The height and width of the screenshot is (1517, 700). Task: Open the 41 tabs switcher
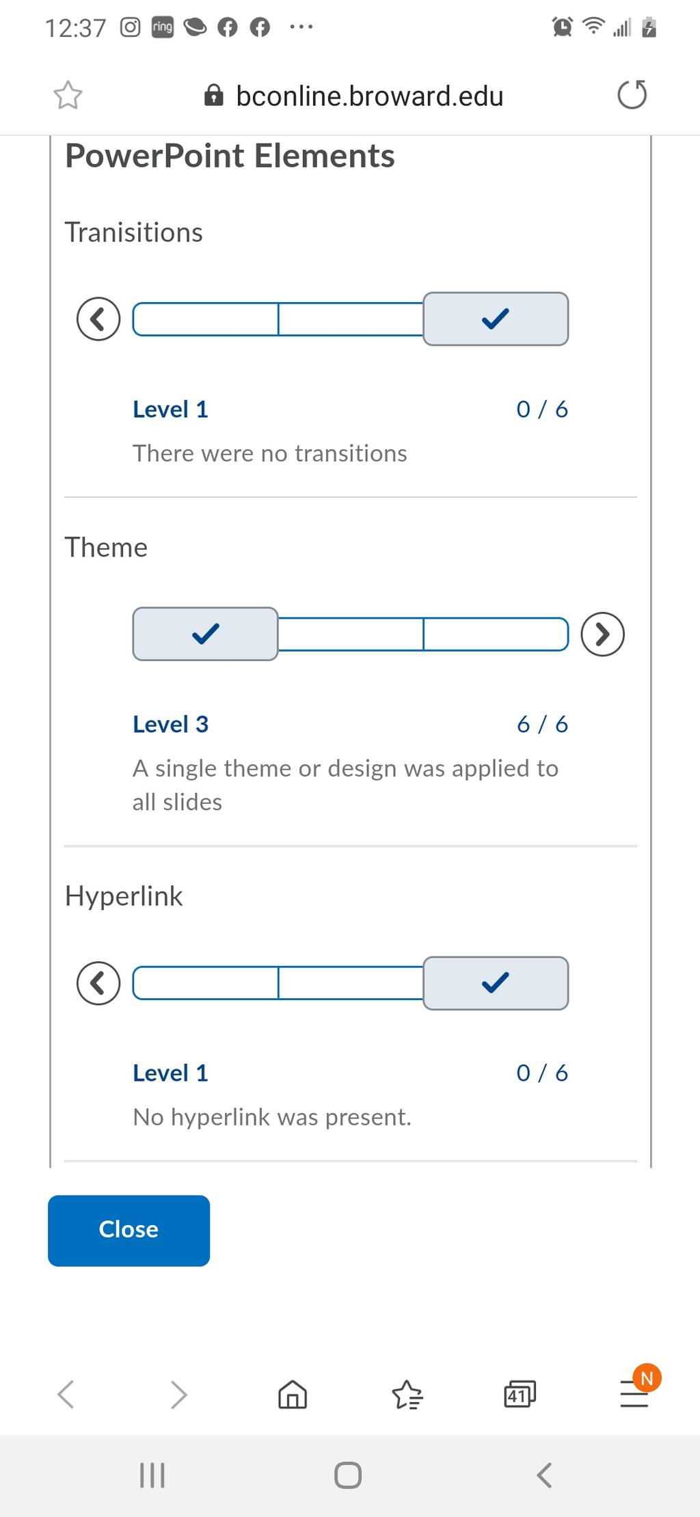pyautogui.click(x=520, y=1394)
